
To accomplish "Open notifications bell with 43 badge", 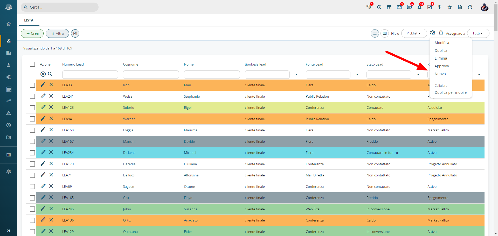I will coord(419,7).
